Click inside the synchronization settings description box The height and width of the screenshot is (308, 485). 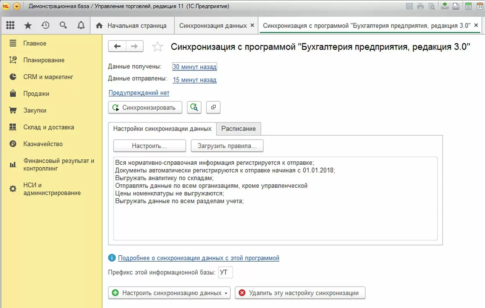pos(275,198)
